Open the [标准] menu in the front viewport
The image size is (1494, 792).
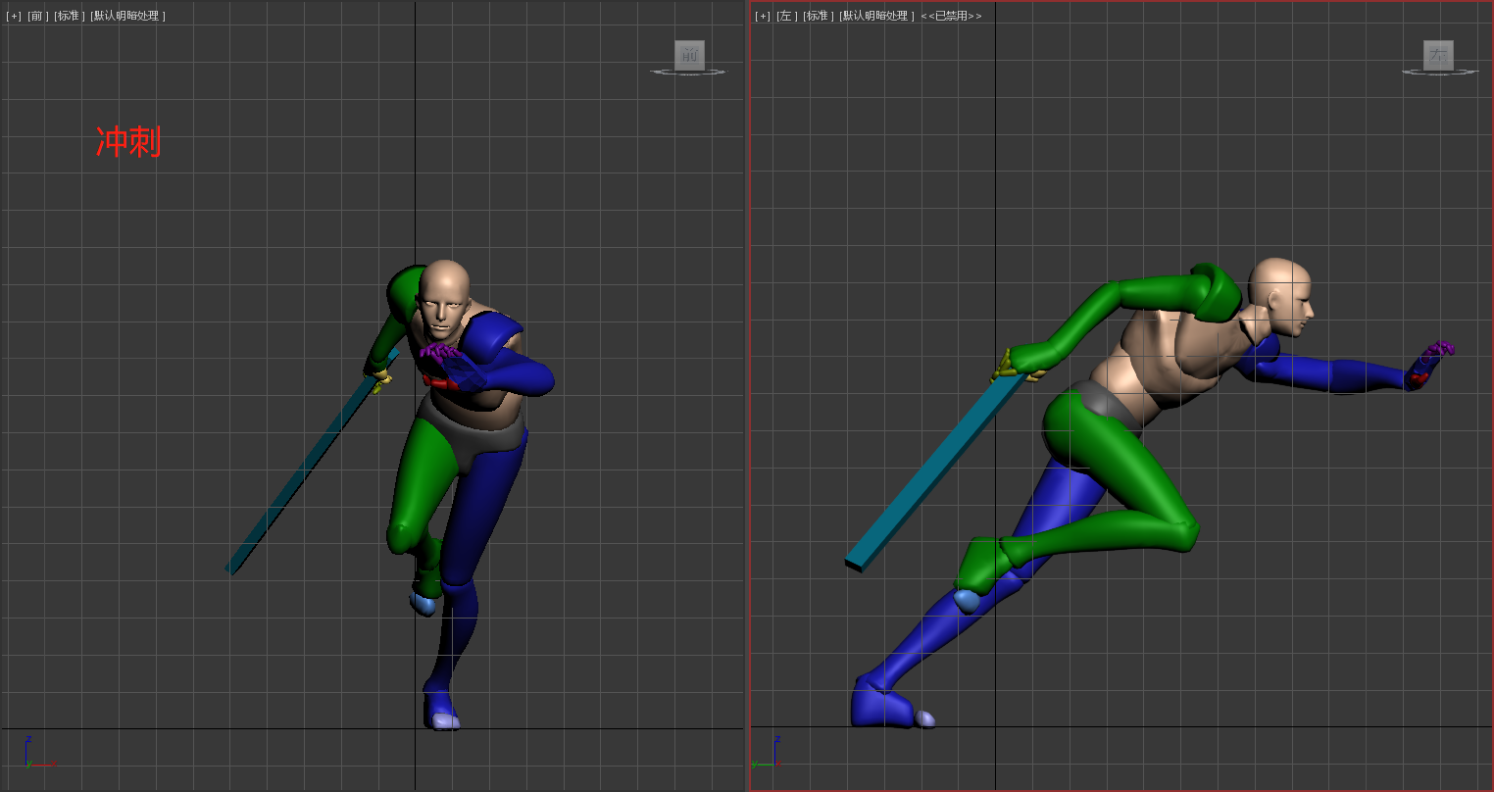click(x=69, y=16)
